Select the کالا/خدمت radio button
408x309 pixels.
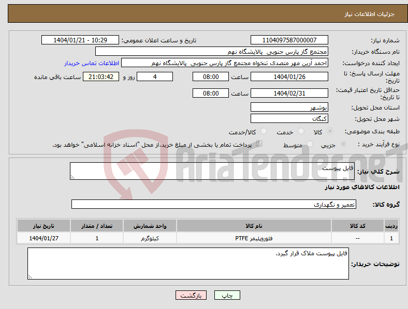(x=264, y=131)
